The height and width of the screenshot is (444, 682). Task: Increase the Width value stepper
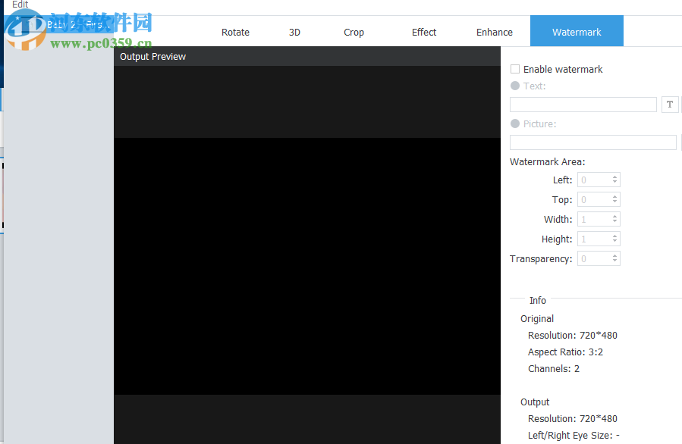click(615, 216)
